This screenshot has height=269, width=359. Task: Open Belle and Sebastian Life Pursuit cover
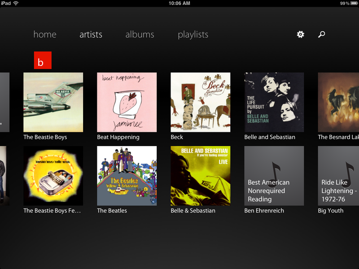274,102
